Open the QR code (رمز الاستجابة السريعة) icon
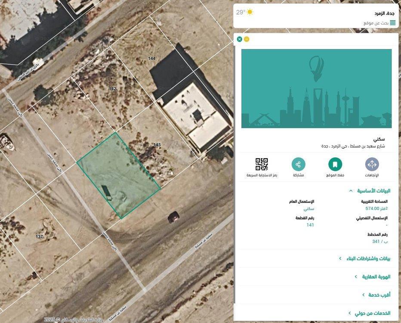 [262, 164]
